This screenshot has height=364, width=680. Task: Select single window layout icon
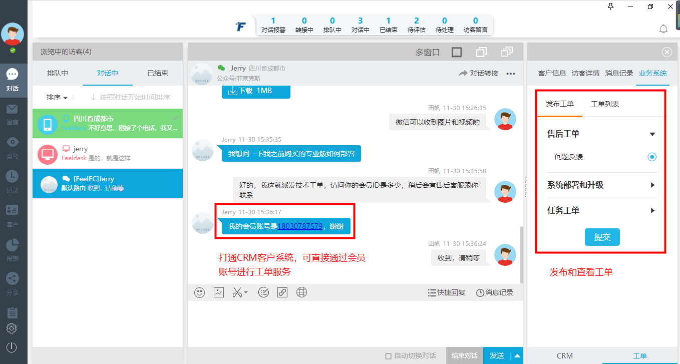pyautogui.click(x=456, y=52)
